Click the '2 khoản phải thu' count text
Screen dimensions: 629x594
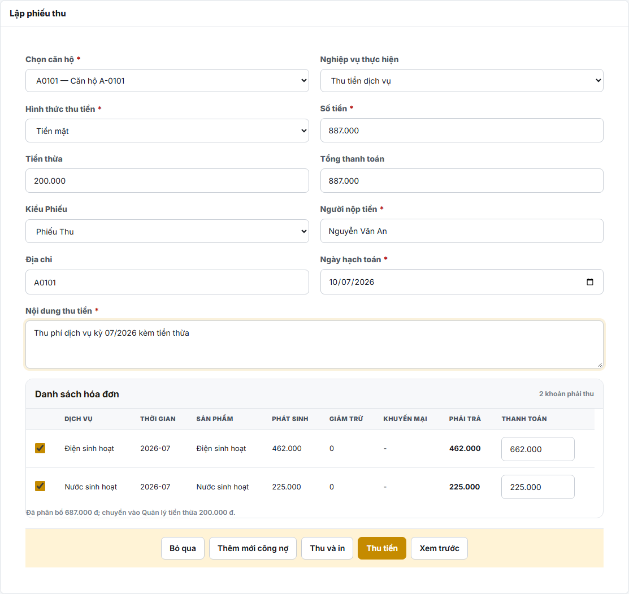566,394
